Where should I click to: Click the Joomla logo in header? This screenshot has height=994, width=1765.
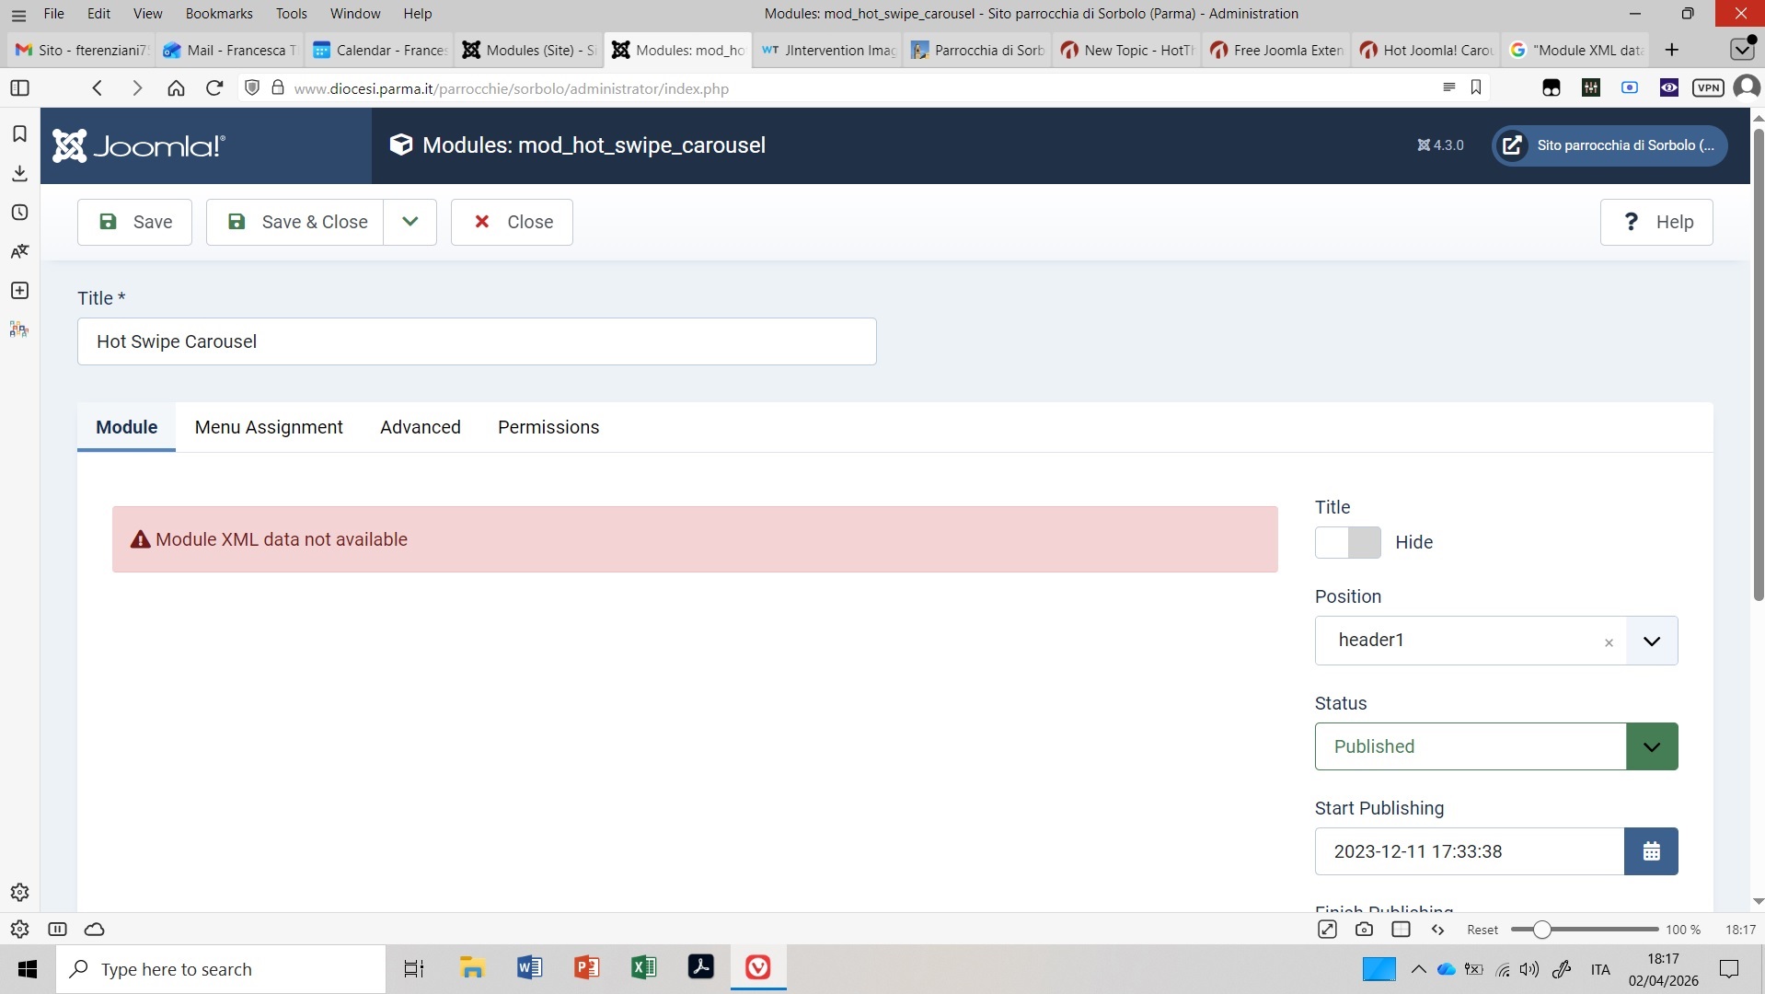pos(138,145)
